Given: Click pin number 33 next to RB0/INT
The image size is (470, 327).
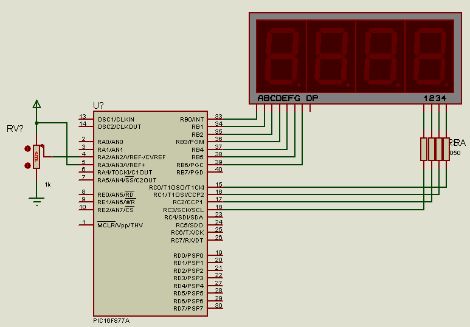Looking at the screenshot, I should (x=219, y=116).
